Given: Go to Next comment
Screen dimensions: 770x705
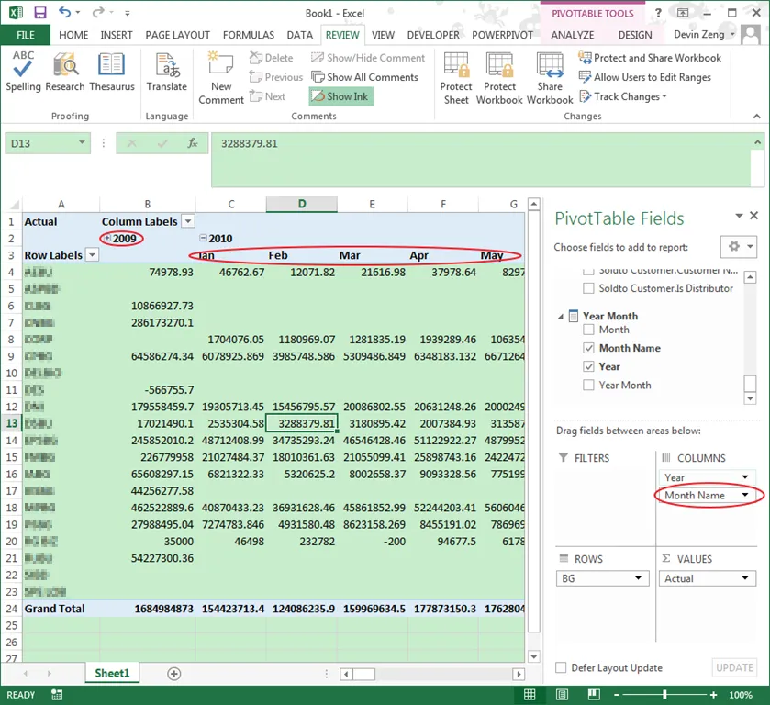Looking at the screenshot, I should [x=267, y=96].
